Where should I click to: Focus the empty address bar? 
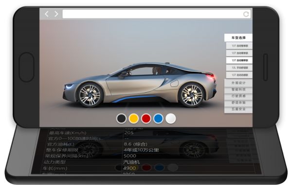pos(152,14)
